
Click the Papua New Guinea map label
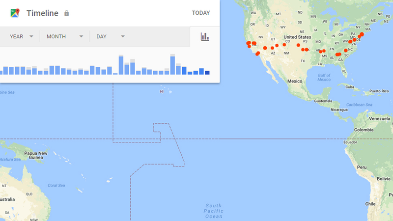35,155
